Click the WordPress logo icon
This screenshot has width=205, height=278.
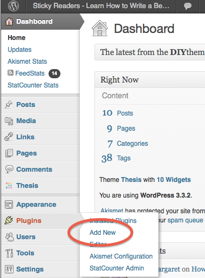[13, 6]
